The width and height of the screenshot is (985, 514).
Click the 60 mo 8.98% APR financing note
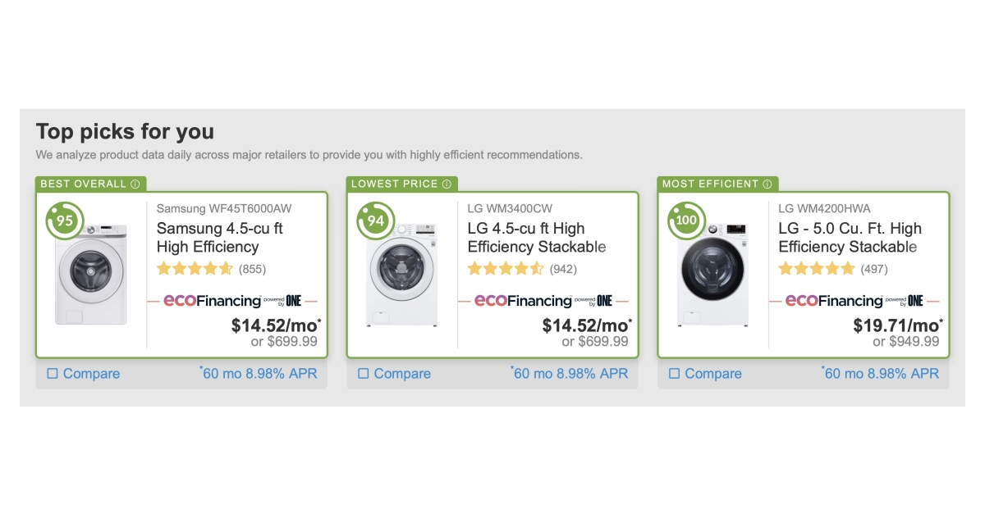258,374
